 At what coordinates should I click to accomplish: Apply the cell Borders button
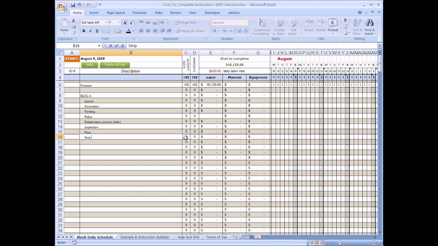tap(108, 31)
